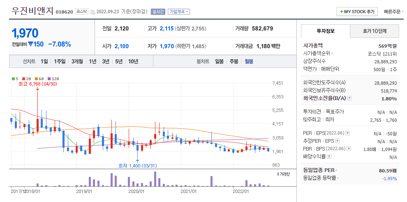Expand the 빠른주문 dropdown
The height and width of the screenshot is (202, 407).
click(x=394, y=12)
